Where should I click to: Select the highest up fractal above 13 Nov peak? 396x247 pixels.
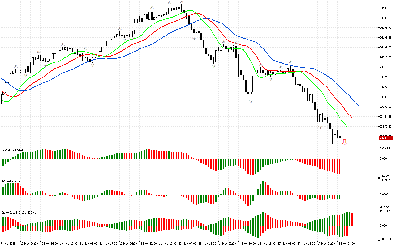(x=182, y=2)
